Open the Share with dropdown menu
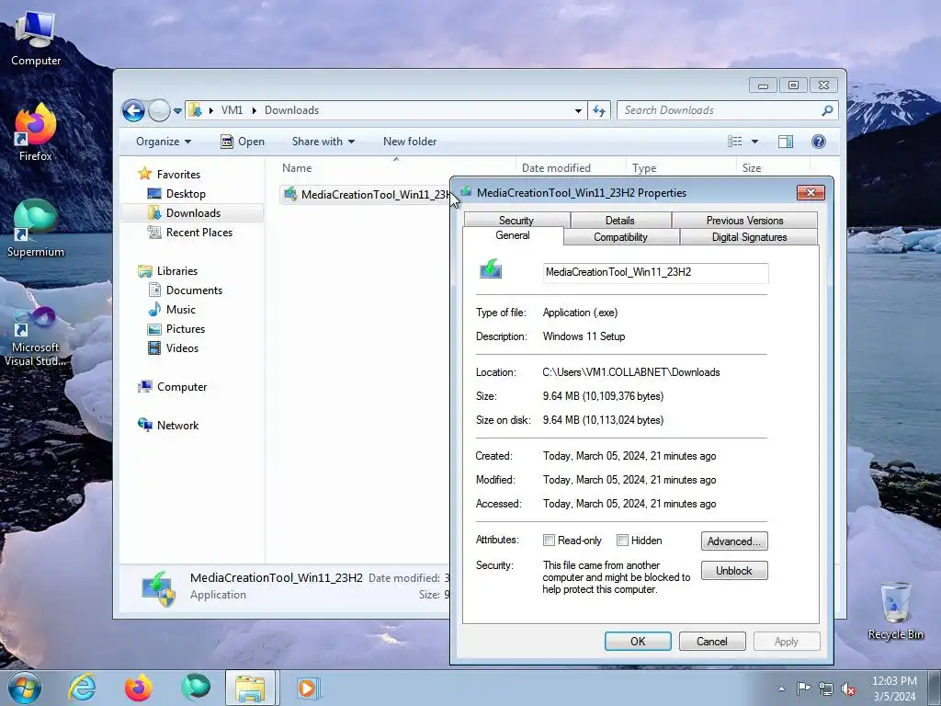Viewport: 941px width, 706px height. click(x=323, y=142)
